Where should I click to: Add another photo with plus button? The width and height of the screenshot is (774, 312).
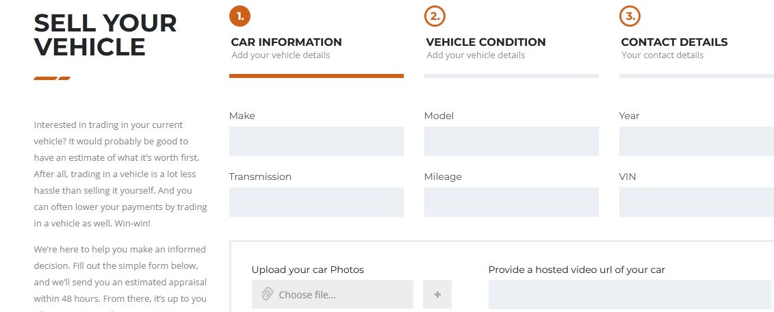437,294
